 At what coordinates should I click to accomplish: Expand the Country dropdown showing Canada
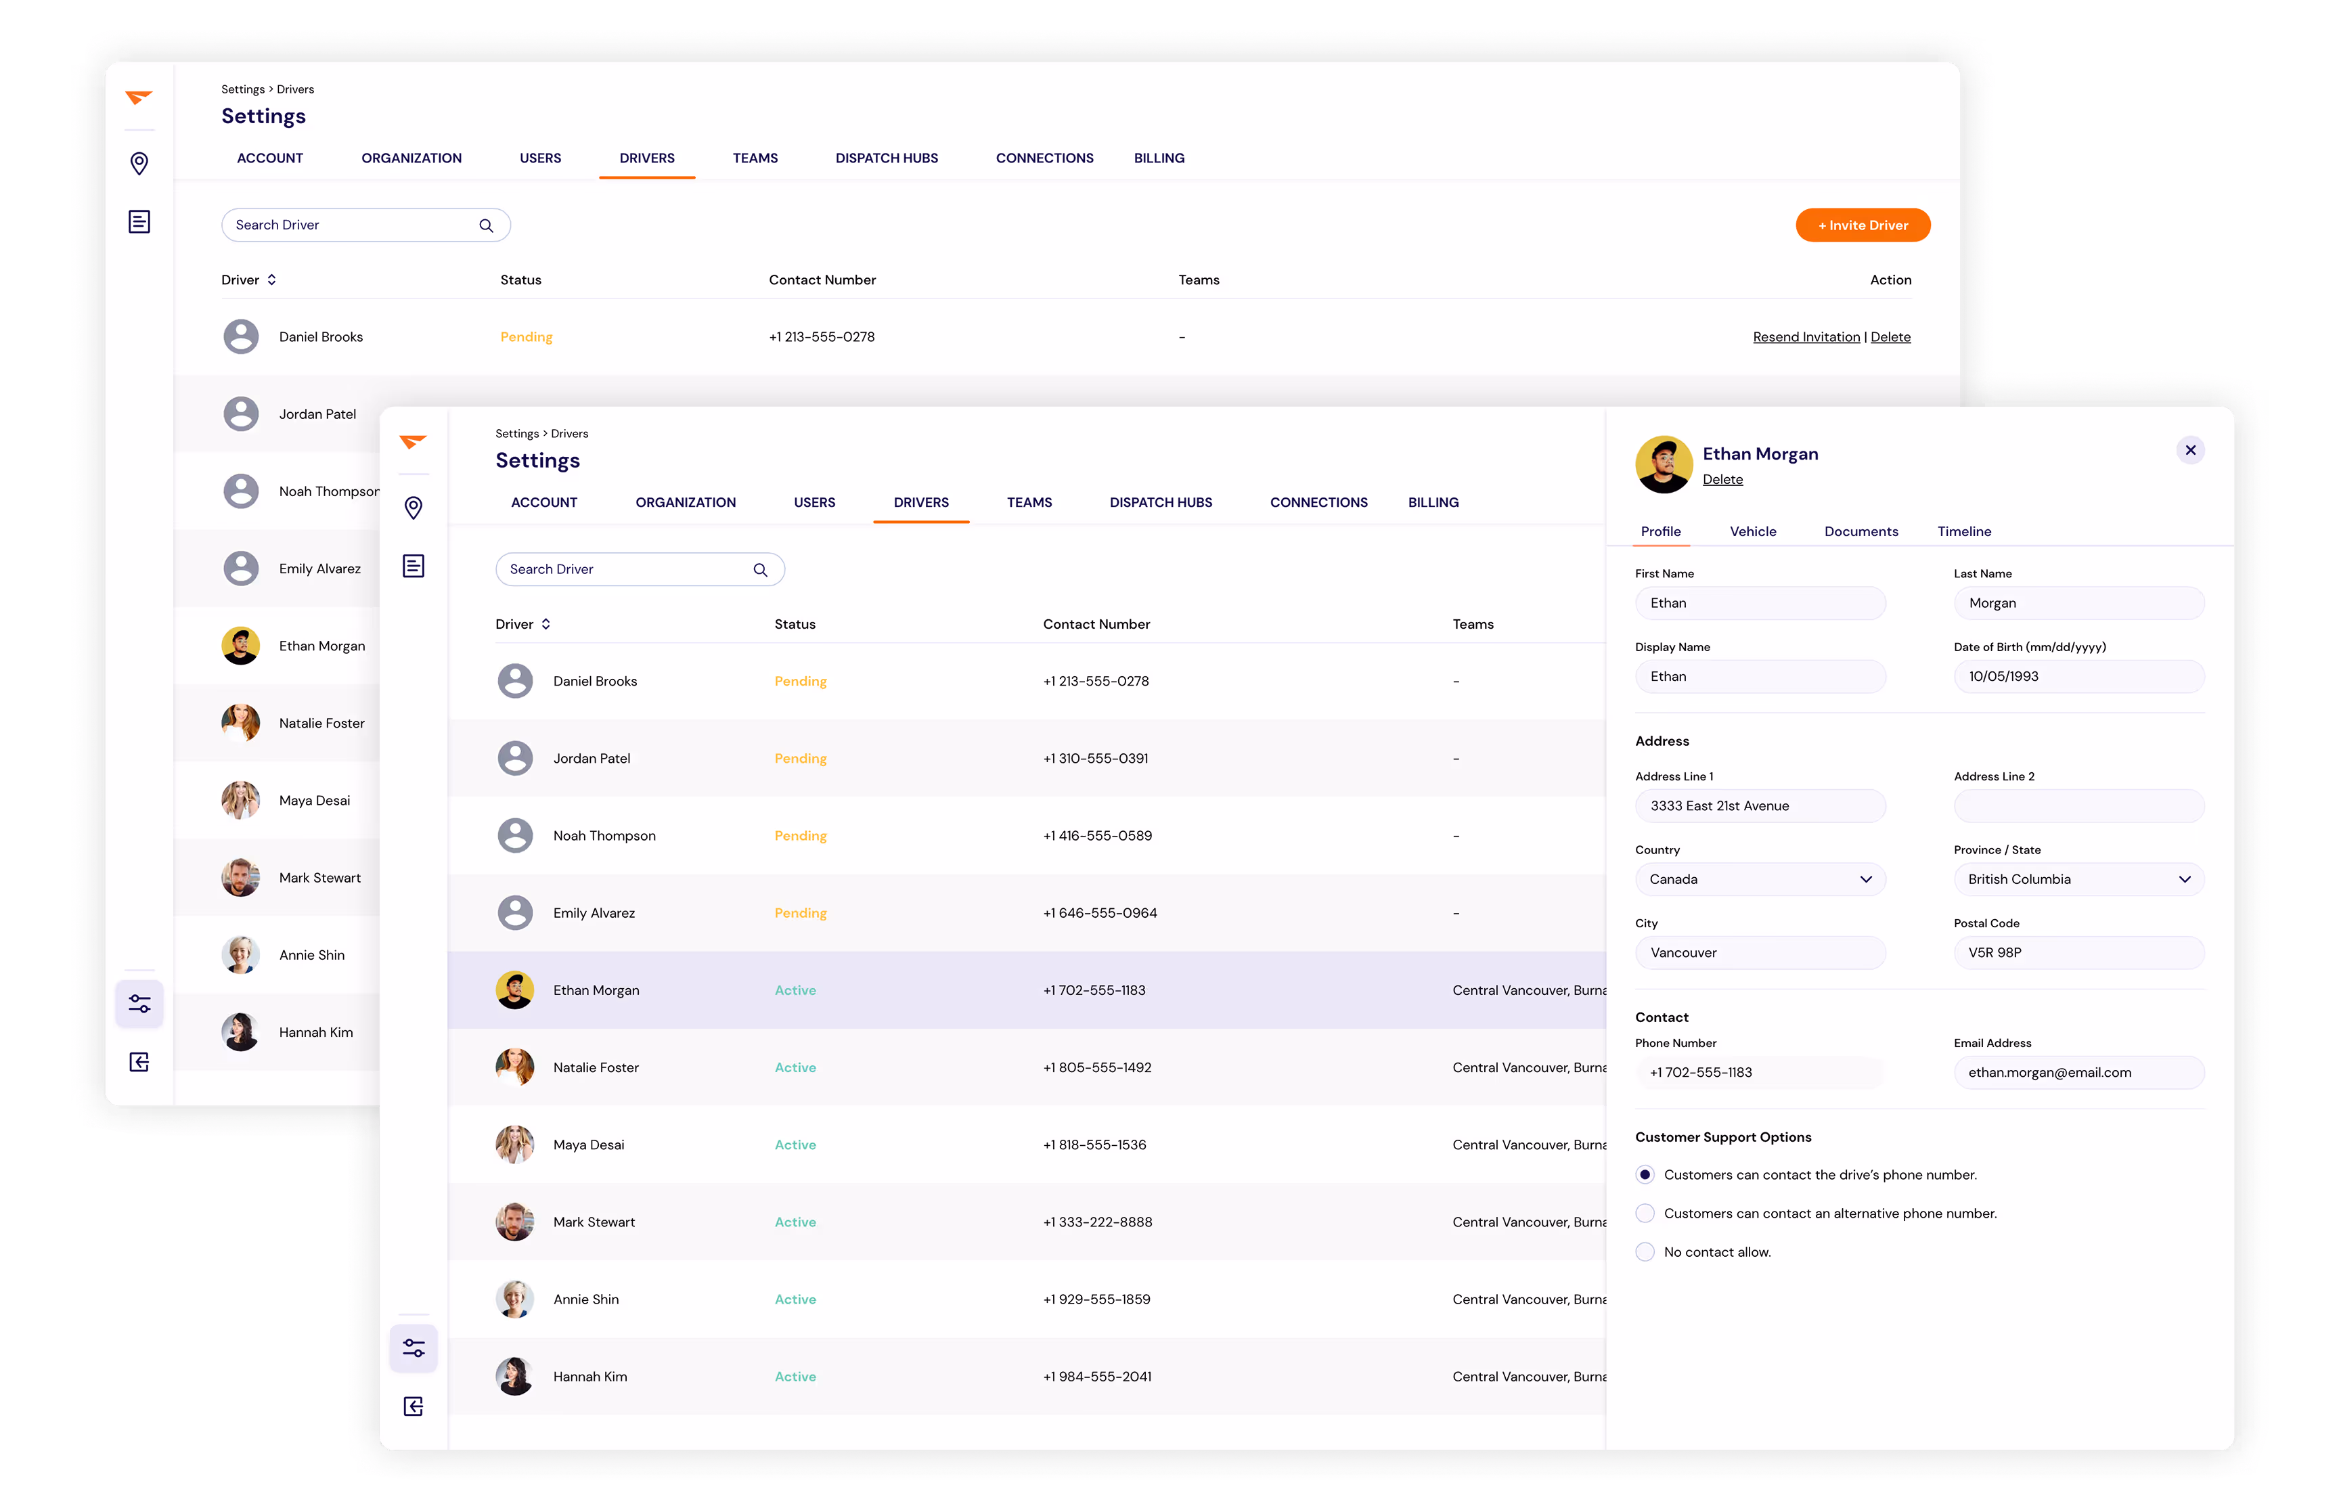1760,879
